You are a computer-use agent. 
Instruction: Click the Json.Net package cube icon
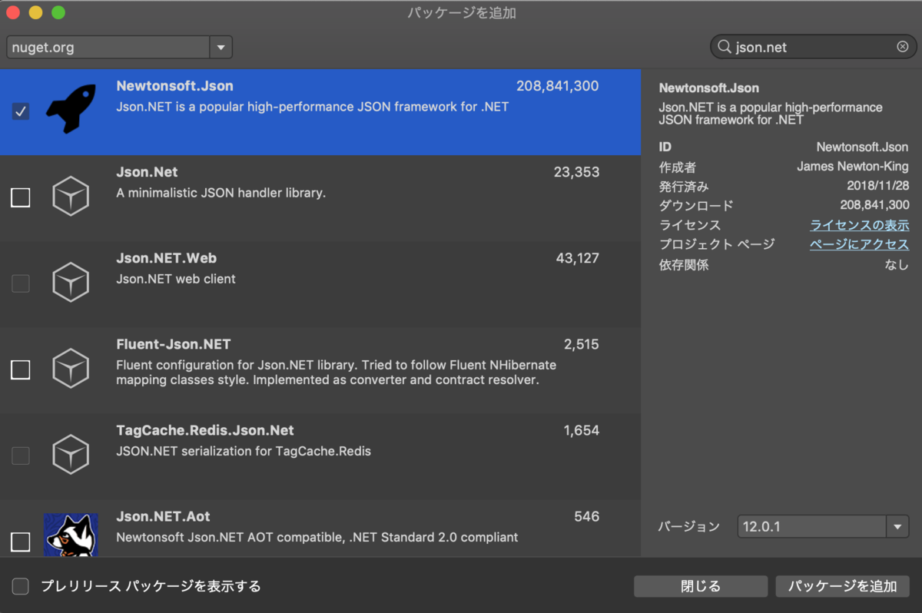(71, 197)
